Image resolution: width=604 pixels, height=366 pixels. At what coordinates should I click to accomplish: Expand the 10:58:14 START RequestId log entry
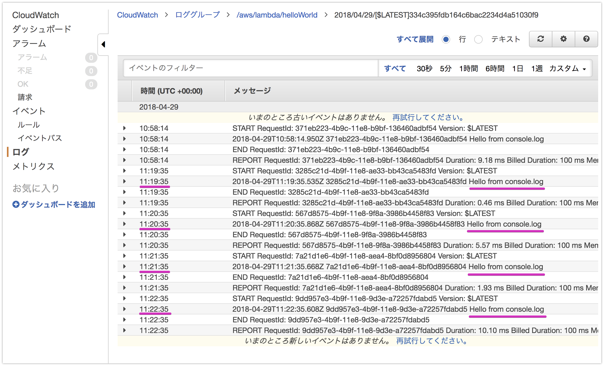click(x=124, y=128)
